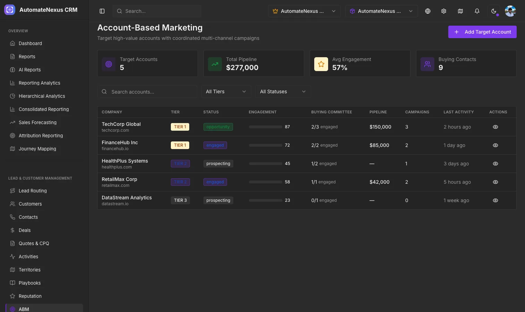525x312 pixels.
Task: Click the $150,000 pipeline value
Action: click(380, 127)
